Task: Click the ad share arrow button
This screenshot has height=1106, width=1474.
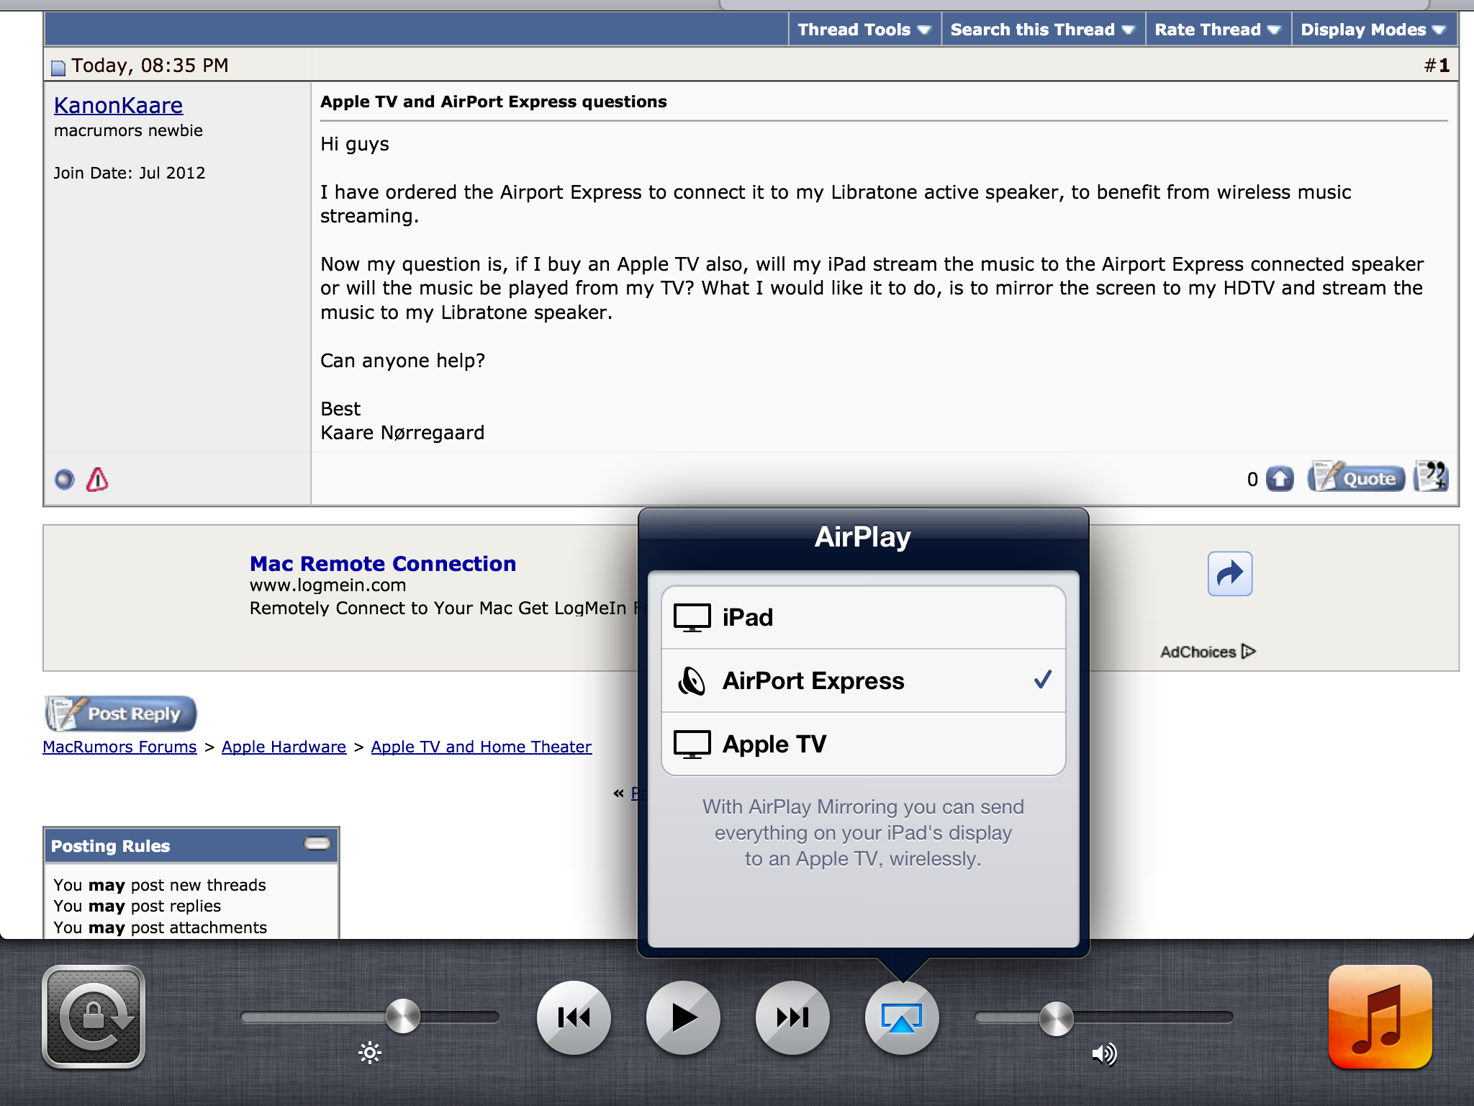Action: pyautogui.click(x=1230, y=574)
